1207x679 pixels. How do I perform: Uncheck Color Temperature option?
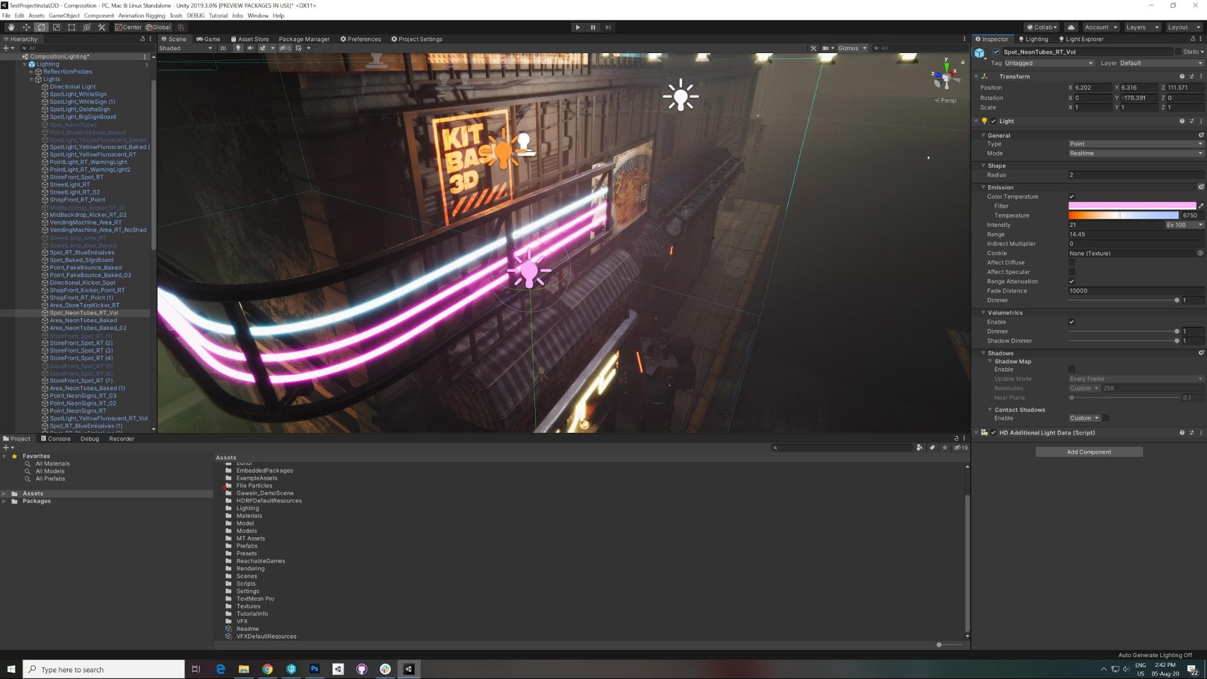click(x=1072, y=197)
